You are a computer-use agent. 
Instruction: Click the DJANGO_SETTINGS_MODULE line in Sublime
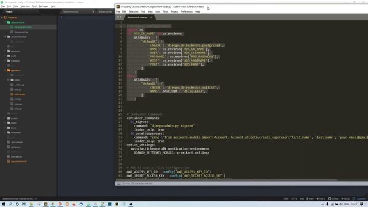[171, 152]
